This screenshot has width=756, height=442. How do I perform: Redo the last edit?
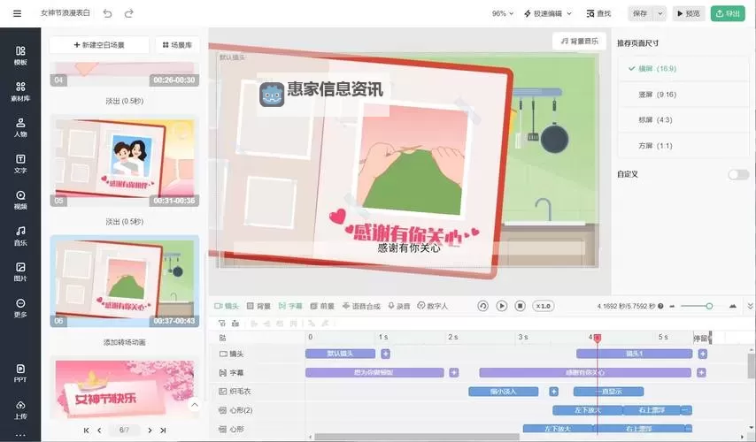tap(128, 13)
